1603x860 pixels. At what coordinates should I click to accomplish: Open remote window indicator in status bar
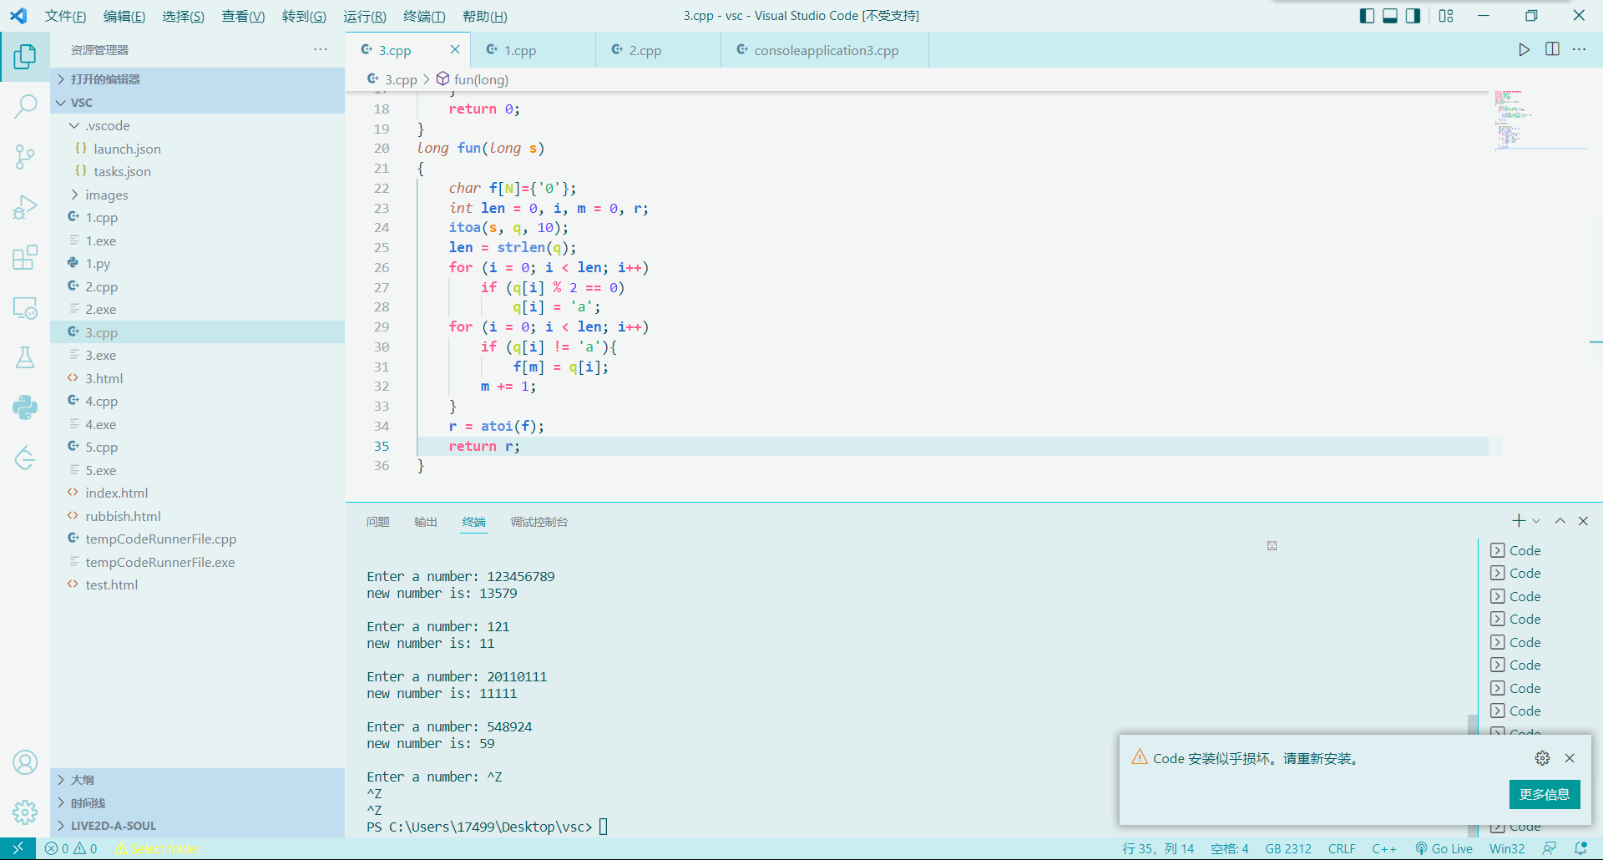18,848
